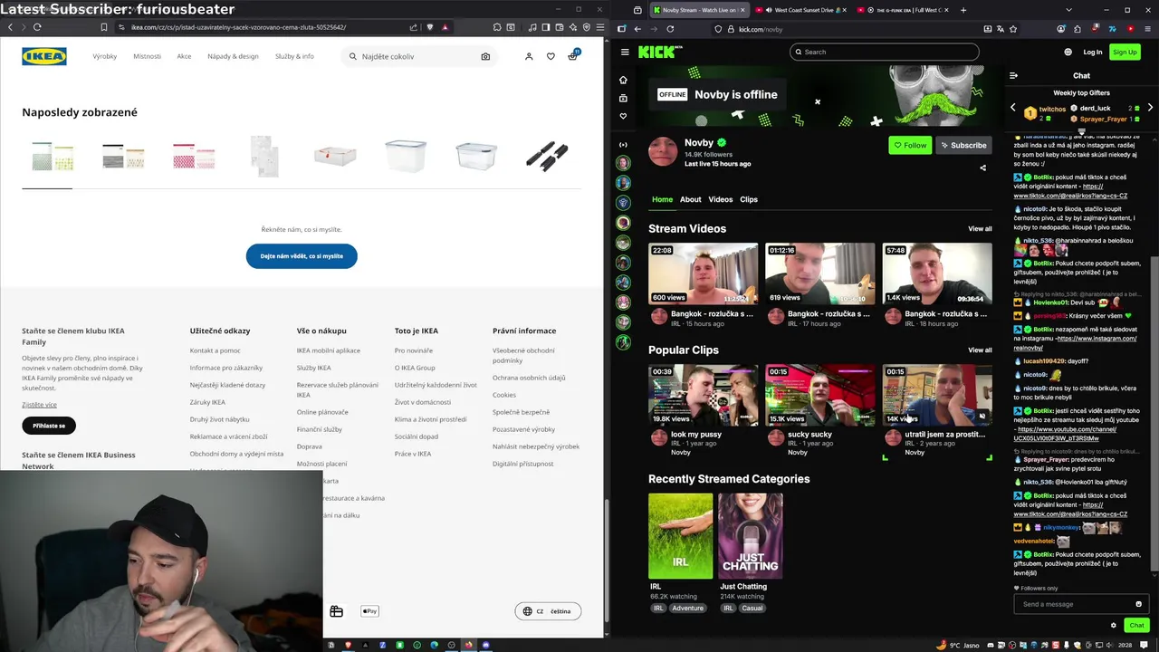Image resolution: width=1159 pixels, height=652 pixels.
Task: Open 22:08 Bangkok stream video thumbnail
Action: point(704,273)
